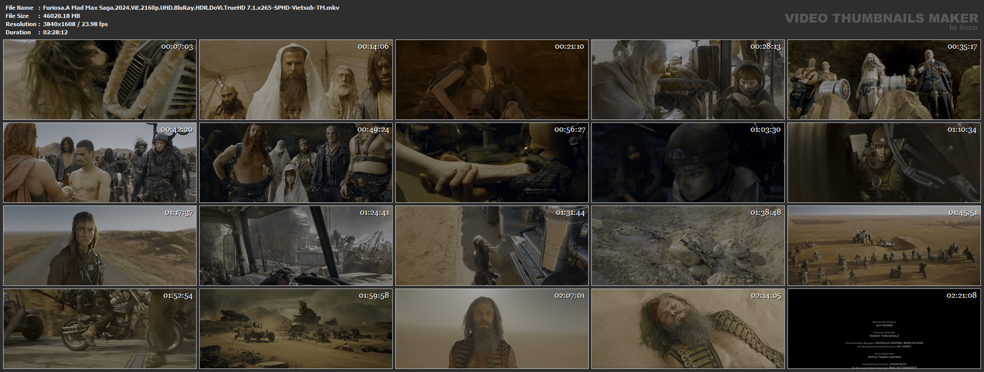Select the thumbnail at 00:56:27
The width and height of the screenshot is (984, 372).
[x=492, y=163]
